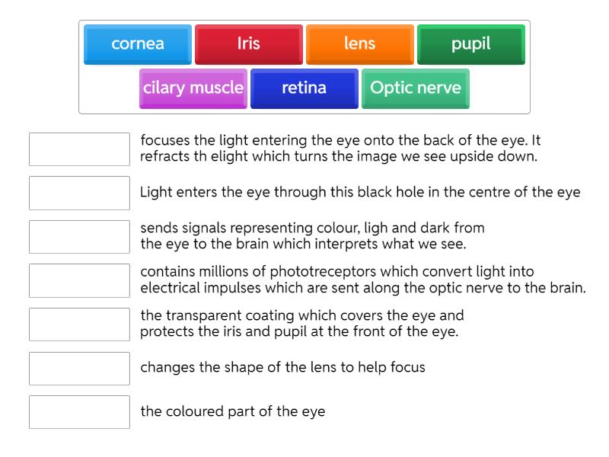This screenshot has width=609, height=457.
Task: Choose the green pupil tile
Action: (471, 44)
